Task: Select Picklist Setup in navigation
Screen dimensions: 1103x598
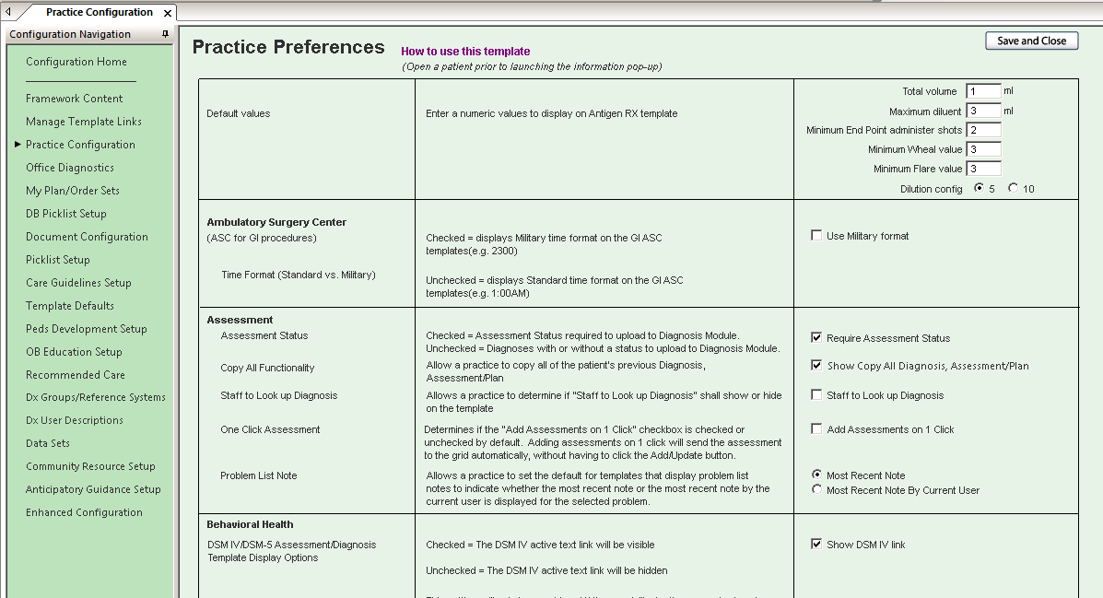Action: (58, 260)
